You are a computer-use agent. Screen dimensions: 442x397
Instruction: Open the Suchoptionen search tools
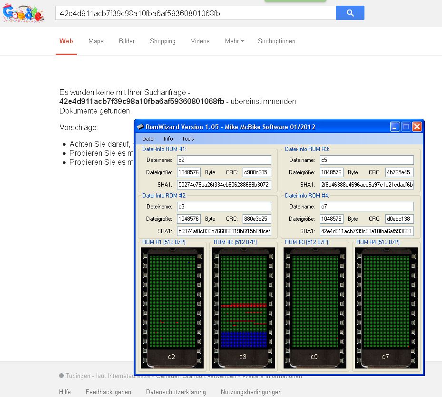(276, 41)
